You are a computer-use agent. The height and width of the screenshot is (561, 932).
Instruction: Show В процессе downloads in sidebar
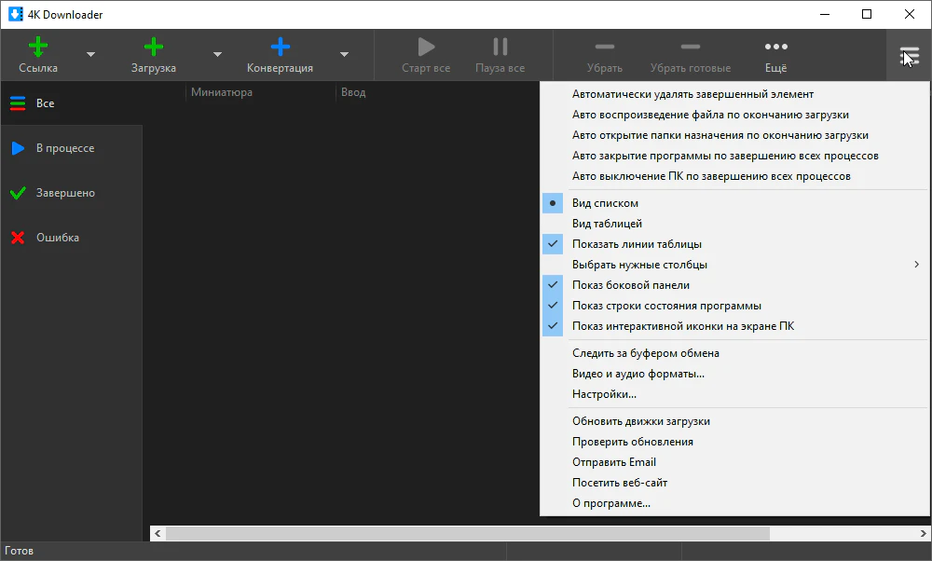[64, 148]
